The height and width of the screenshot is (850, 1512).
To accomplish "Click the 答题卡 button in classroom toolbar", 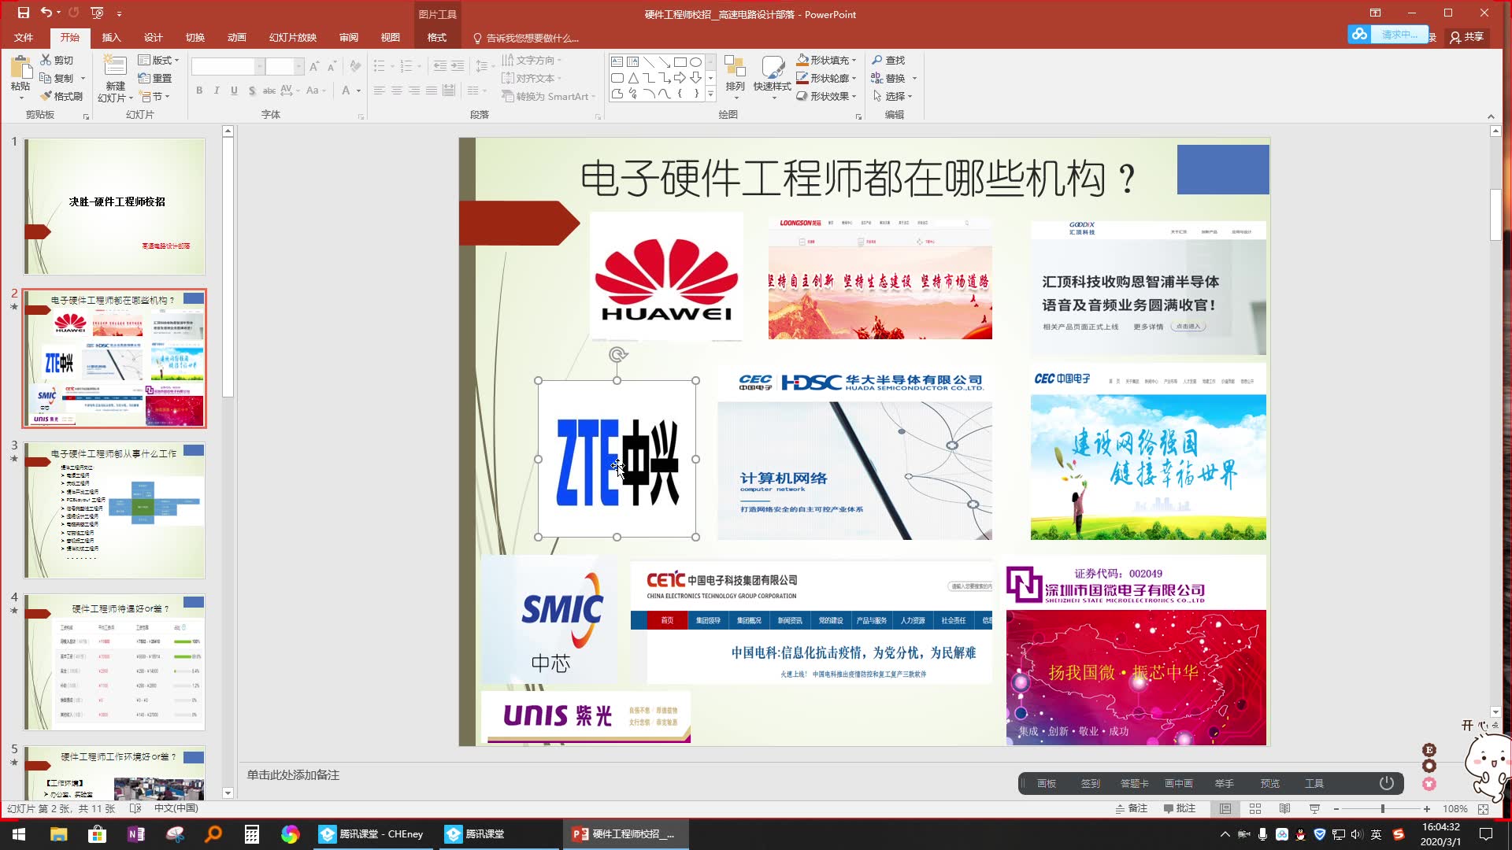I will [1135, 783].
